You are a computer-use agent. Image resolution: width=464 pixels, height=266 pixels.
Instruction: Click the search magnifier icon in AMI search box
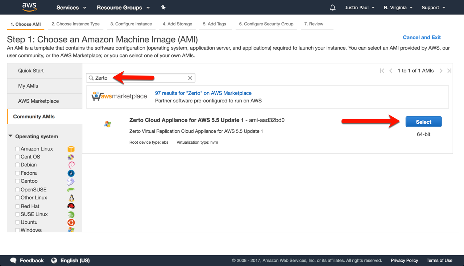[91, 78]
